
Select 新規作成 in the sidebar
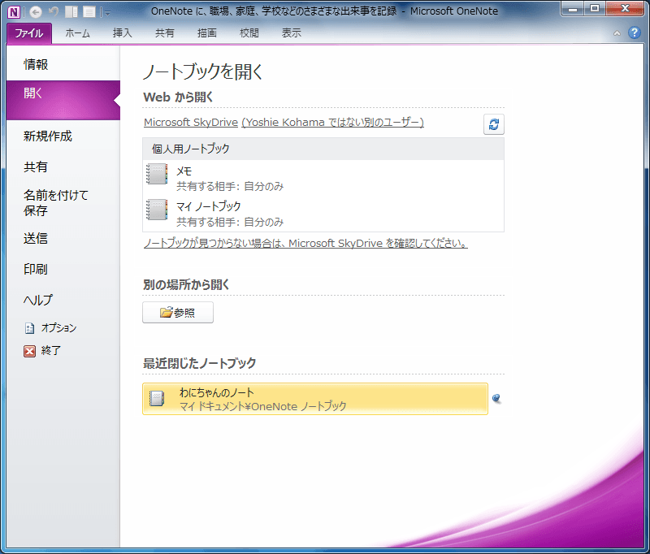tap(63, 136)
